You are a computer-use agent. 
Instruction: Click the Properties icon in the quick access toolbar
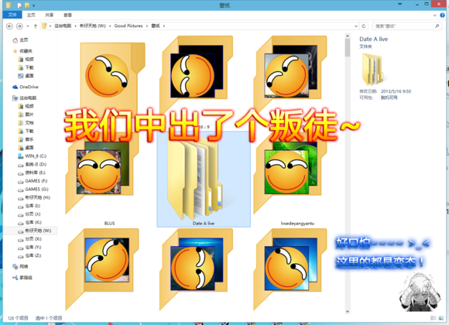tap(19, 5)
